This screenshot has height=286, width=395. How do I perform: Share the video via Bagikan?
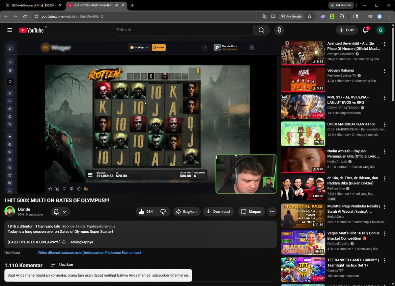(186, 212)
